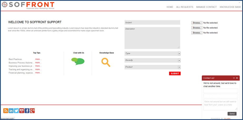Screen dimensions: 243x120
Task: Click the Chat with Us heading
Action: (x=79, y=53)
